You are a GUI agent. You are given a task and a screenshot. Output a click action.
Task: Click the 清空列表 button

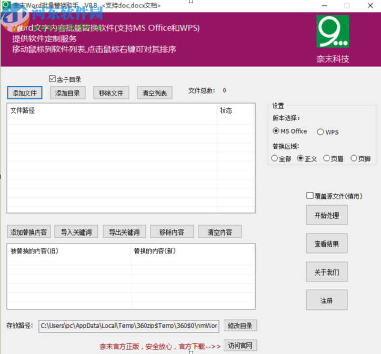point(155,93)
